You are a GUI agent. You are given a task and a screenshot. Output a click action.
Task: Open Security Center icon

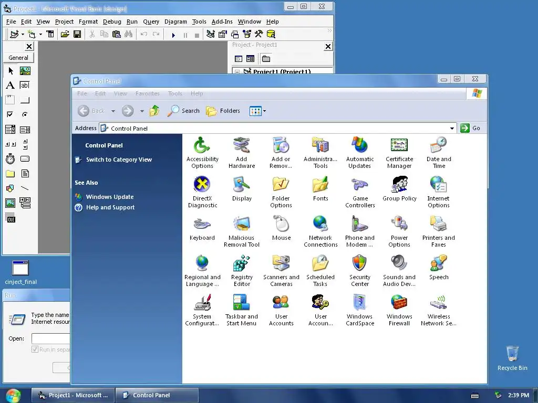(359, 271)
